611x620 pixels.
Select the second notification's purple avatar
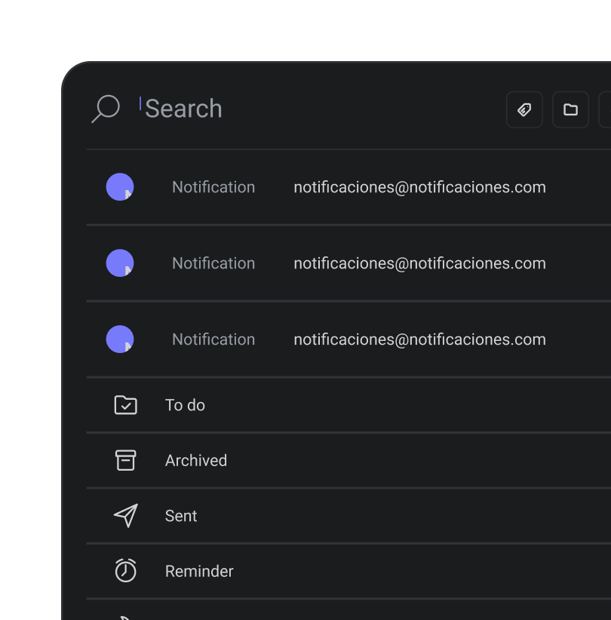click(x=120, y=263)
